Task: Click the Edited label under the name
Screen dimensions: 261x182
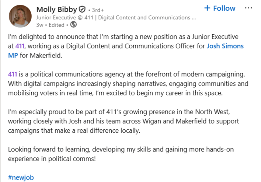Action: tap(56, 25)
